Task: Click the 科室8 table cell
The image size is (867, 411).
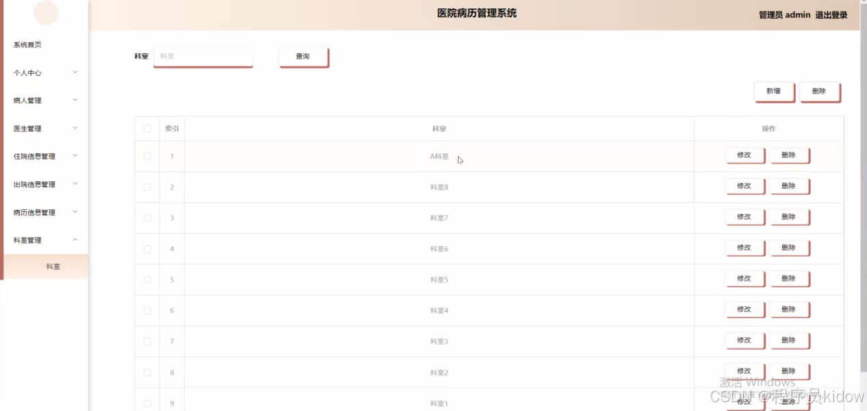Action: click(x=439, y=187)
